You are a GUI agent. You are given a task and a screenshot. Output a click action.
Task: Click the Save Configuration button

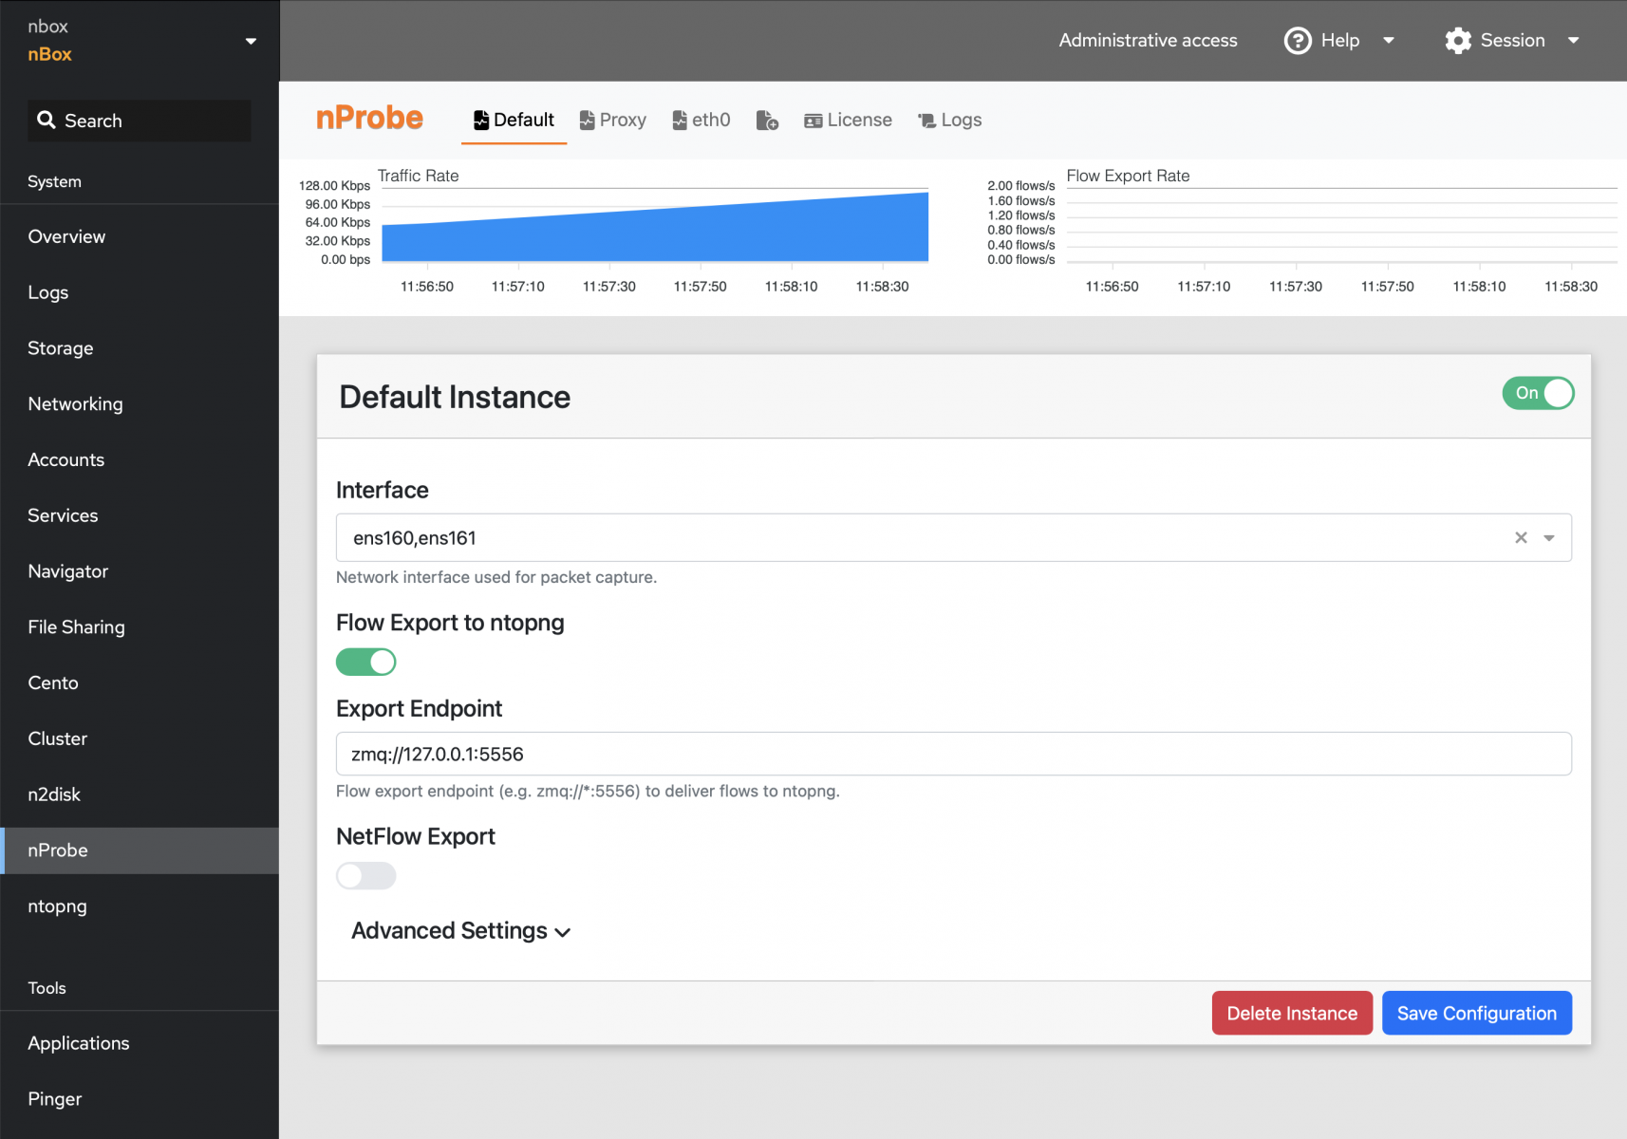pos(1477,1013)
